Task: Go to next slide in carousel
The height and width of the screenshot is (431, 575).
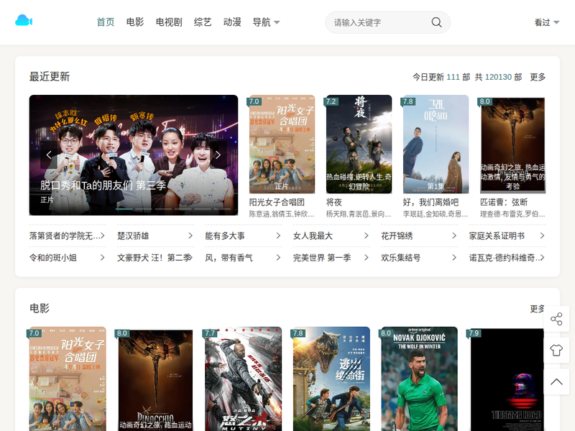Action: [x=218, y=155]
